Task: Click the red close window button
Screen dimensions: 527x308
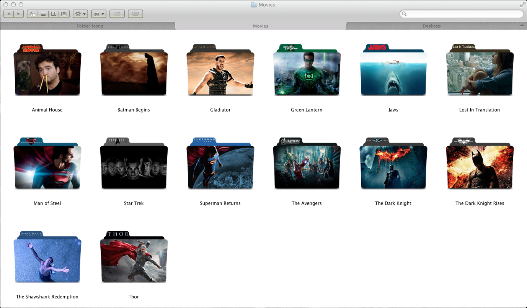Action: tap(6, 5)
